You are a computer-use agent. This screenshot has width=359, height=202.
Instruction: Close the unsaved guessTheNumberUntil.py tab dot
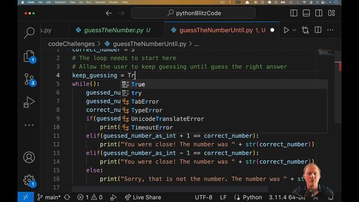tap(272, 30)
